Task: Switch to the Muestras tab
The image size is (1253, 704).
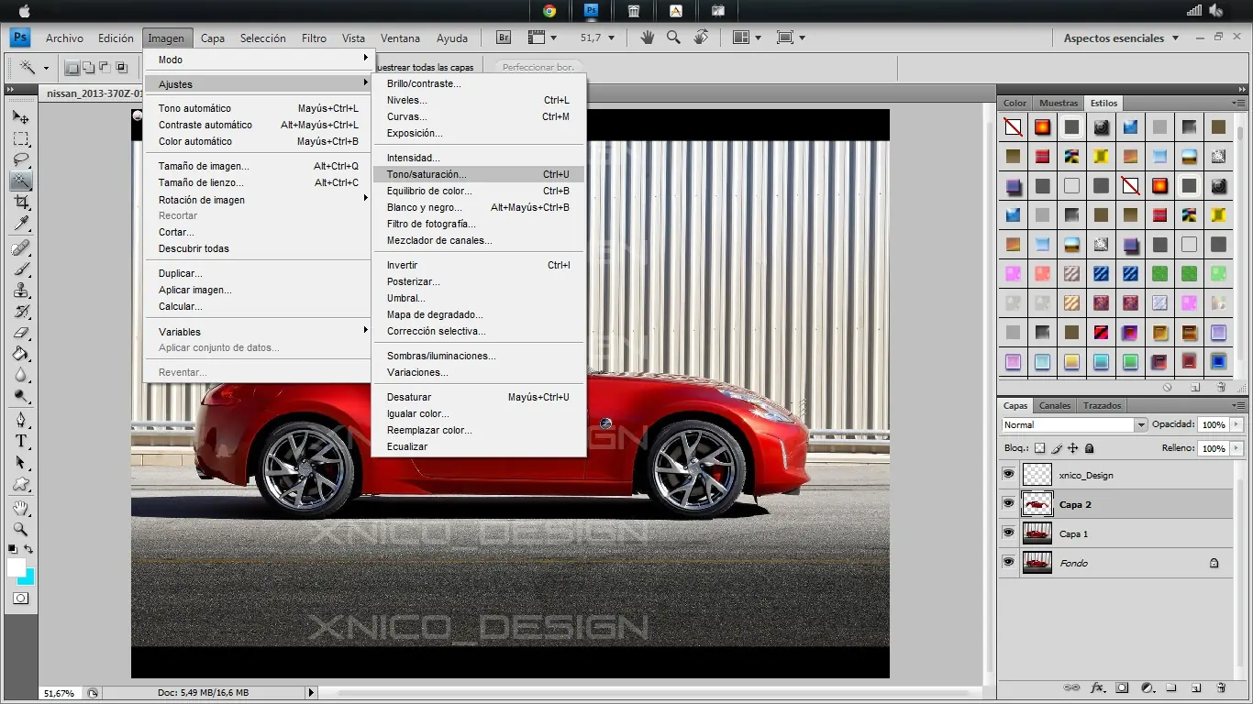Action: pyautogui.click(x=1059, y=103)
